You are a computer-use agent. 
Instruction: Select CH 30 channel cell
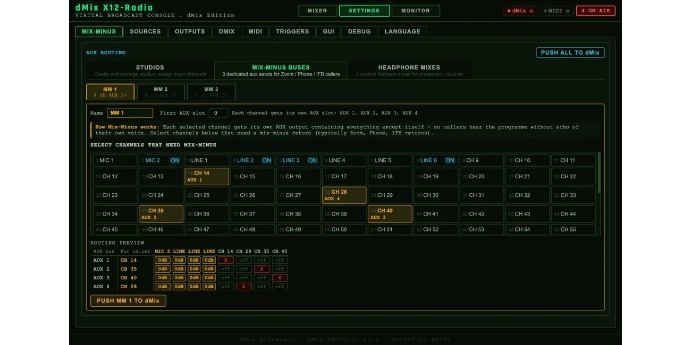tap(435, 195)
